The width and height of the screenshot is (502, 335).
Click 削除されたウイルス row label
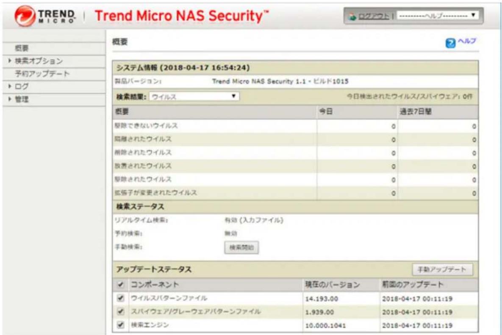(x=143, y=152)
